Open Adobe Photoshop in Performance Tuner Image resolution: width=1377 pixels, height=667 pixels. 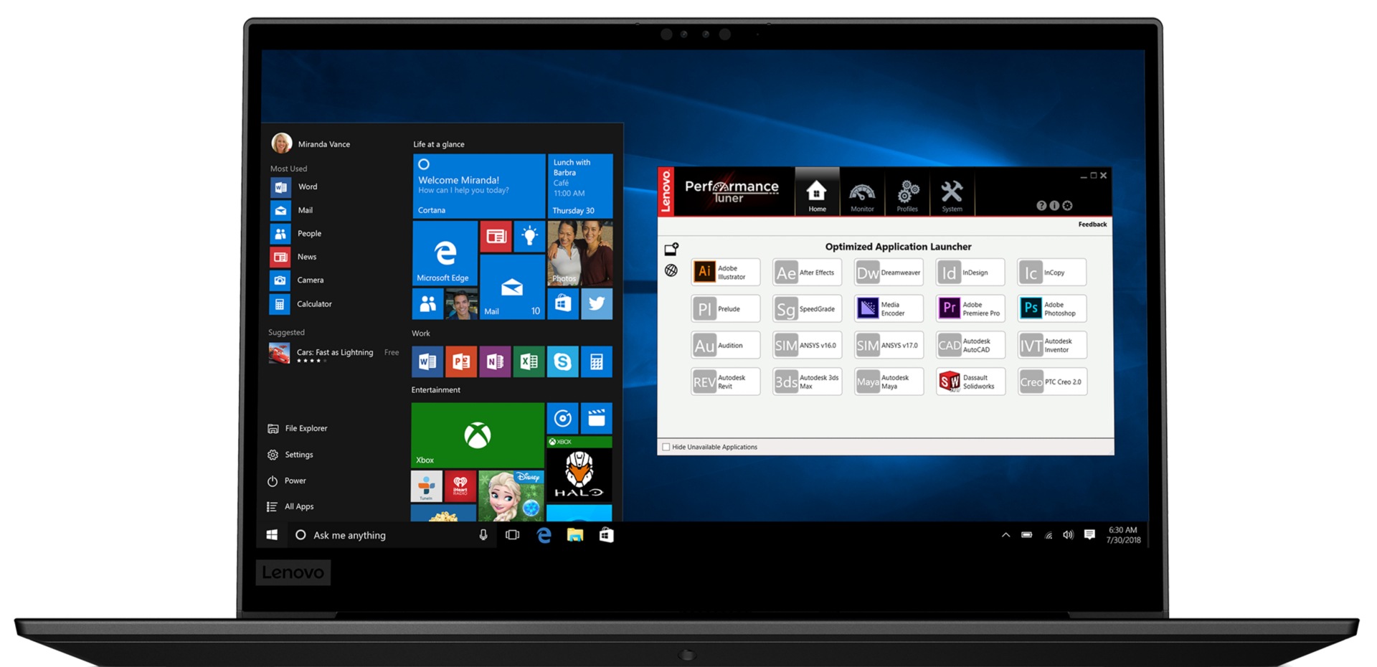[1051, 308]
